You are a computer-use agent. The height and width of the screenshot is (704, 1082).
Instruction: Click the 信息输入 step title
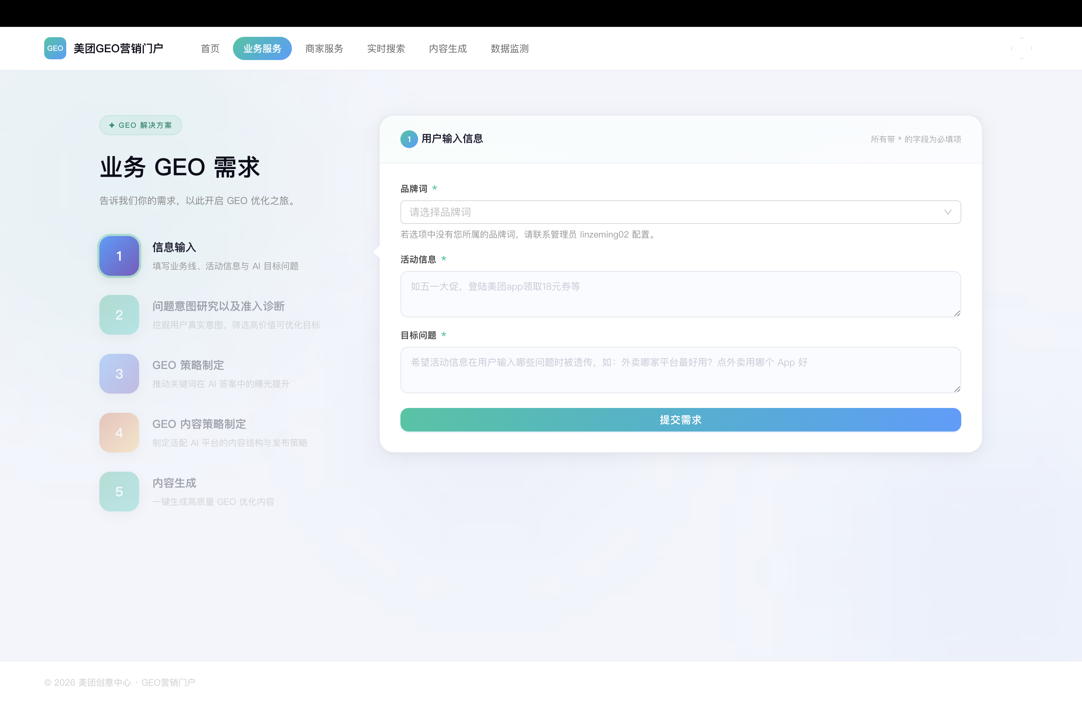(174, 247)
